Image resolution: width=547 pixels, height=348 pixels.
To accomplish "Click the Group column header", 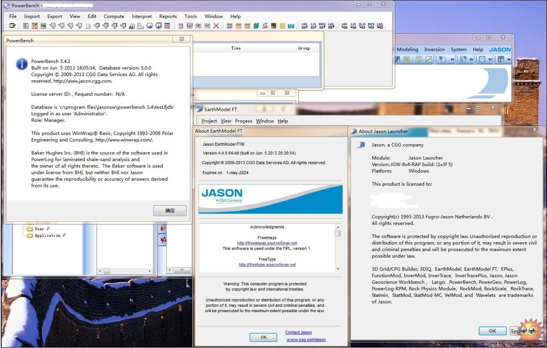I will pos(304,48).
